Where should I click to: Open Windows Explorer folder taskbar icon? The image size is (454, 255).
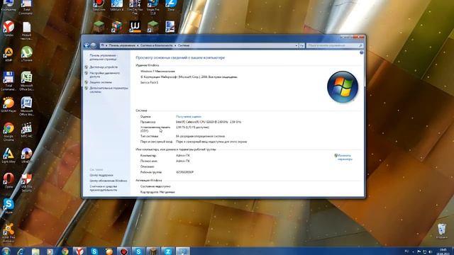tap(35, 251)
